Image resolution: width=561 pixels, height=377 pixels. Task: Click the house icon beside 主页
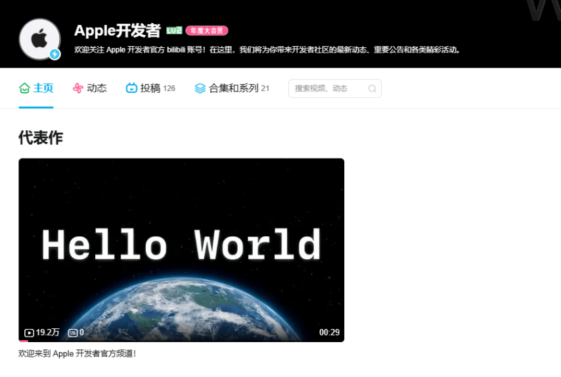point(24,88)
